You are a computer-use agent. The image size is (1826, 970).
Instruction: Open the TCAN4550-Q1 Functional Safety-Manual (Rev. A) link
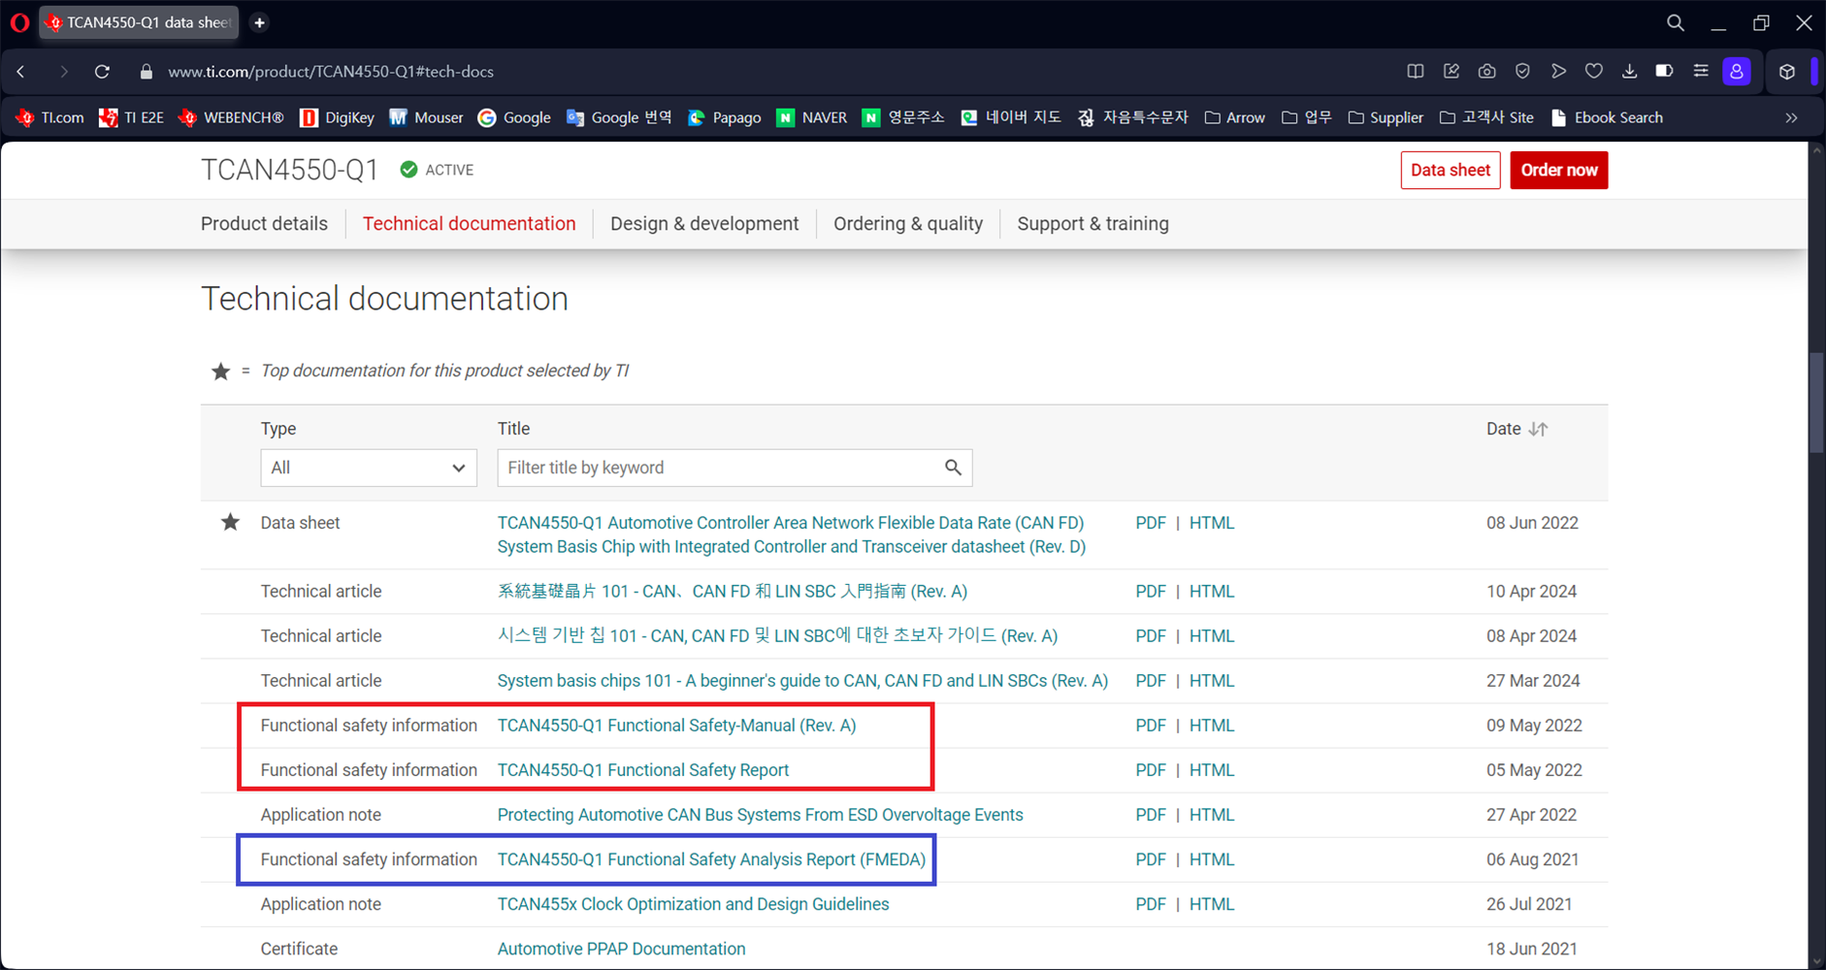point(677,726)
